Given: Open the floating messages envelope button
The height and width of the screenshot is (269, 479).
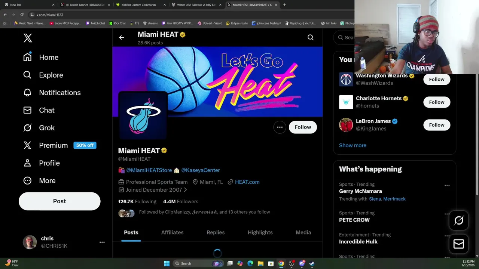Looking at the screenshot, I should pyautogui.click(x=459, y=244).
